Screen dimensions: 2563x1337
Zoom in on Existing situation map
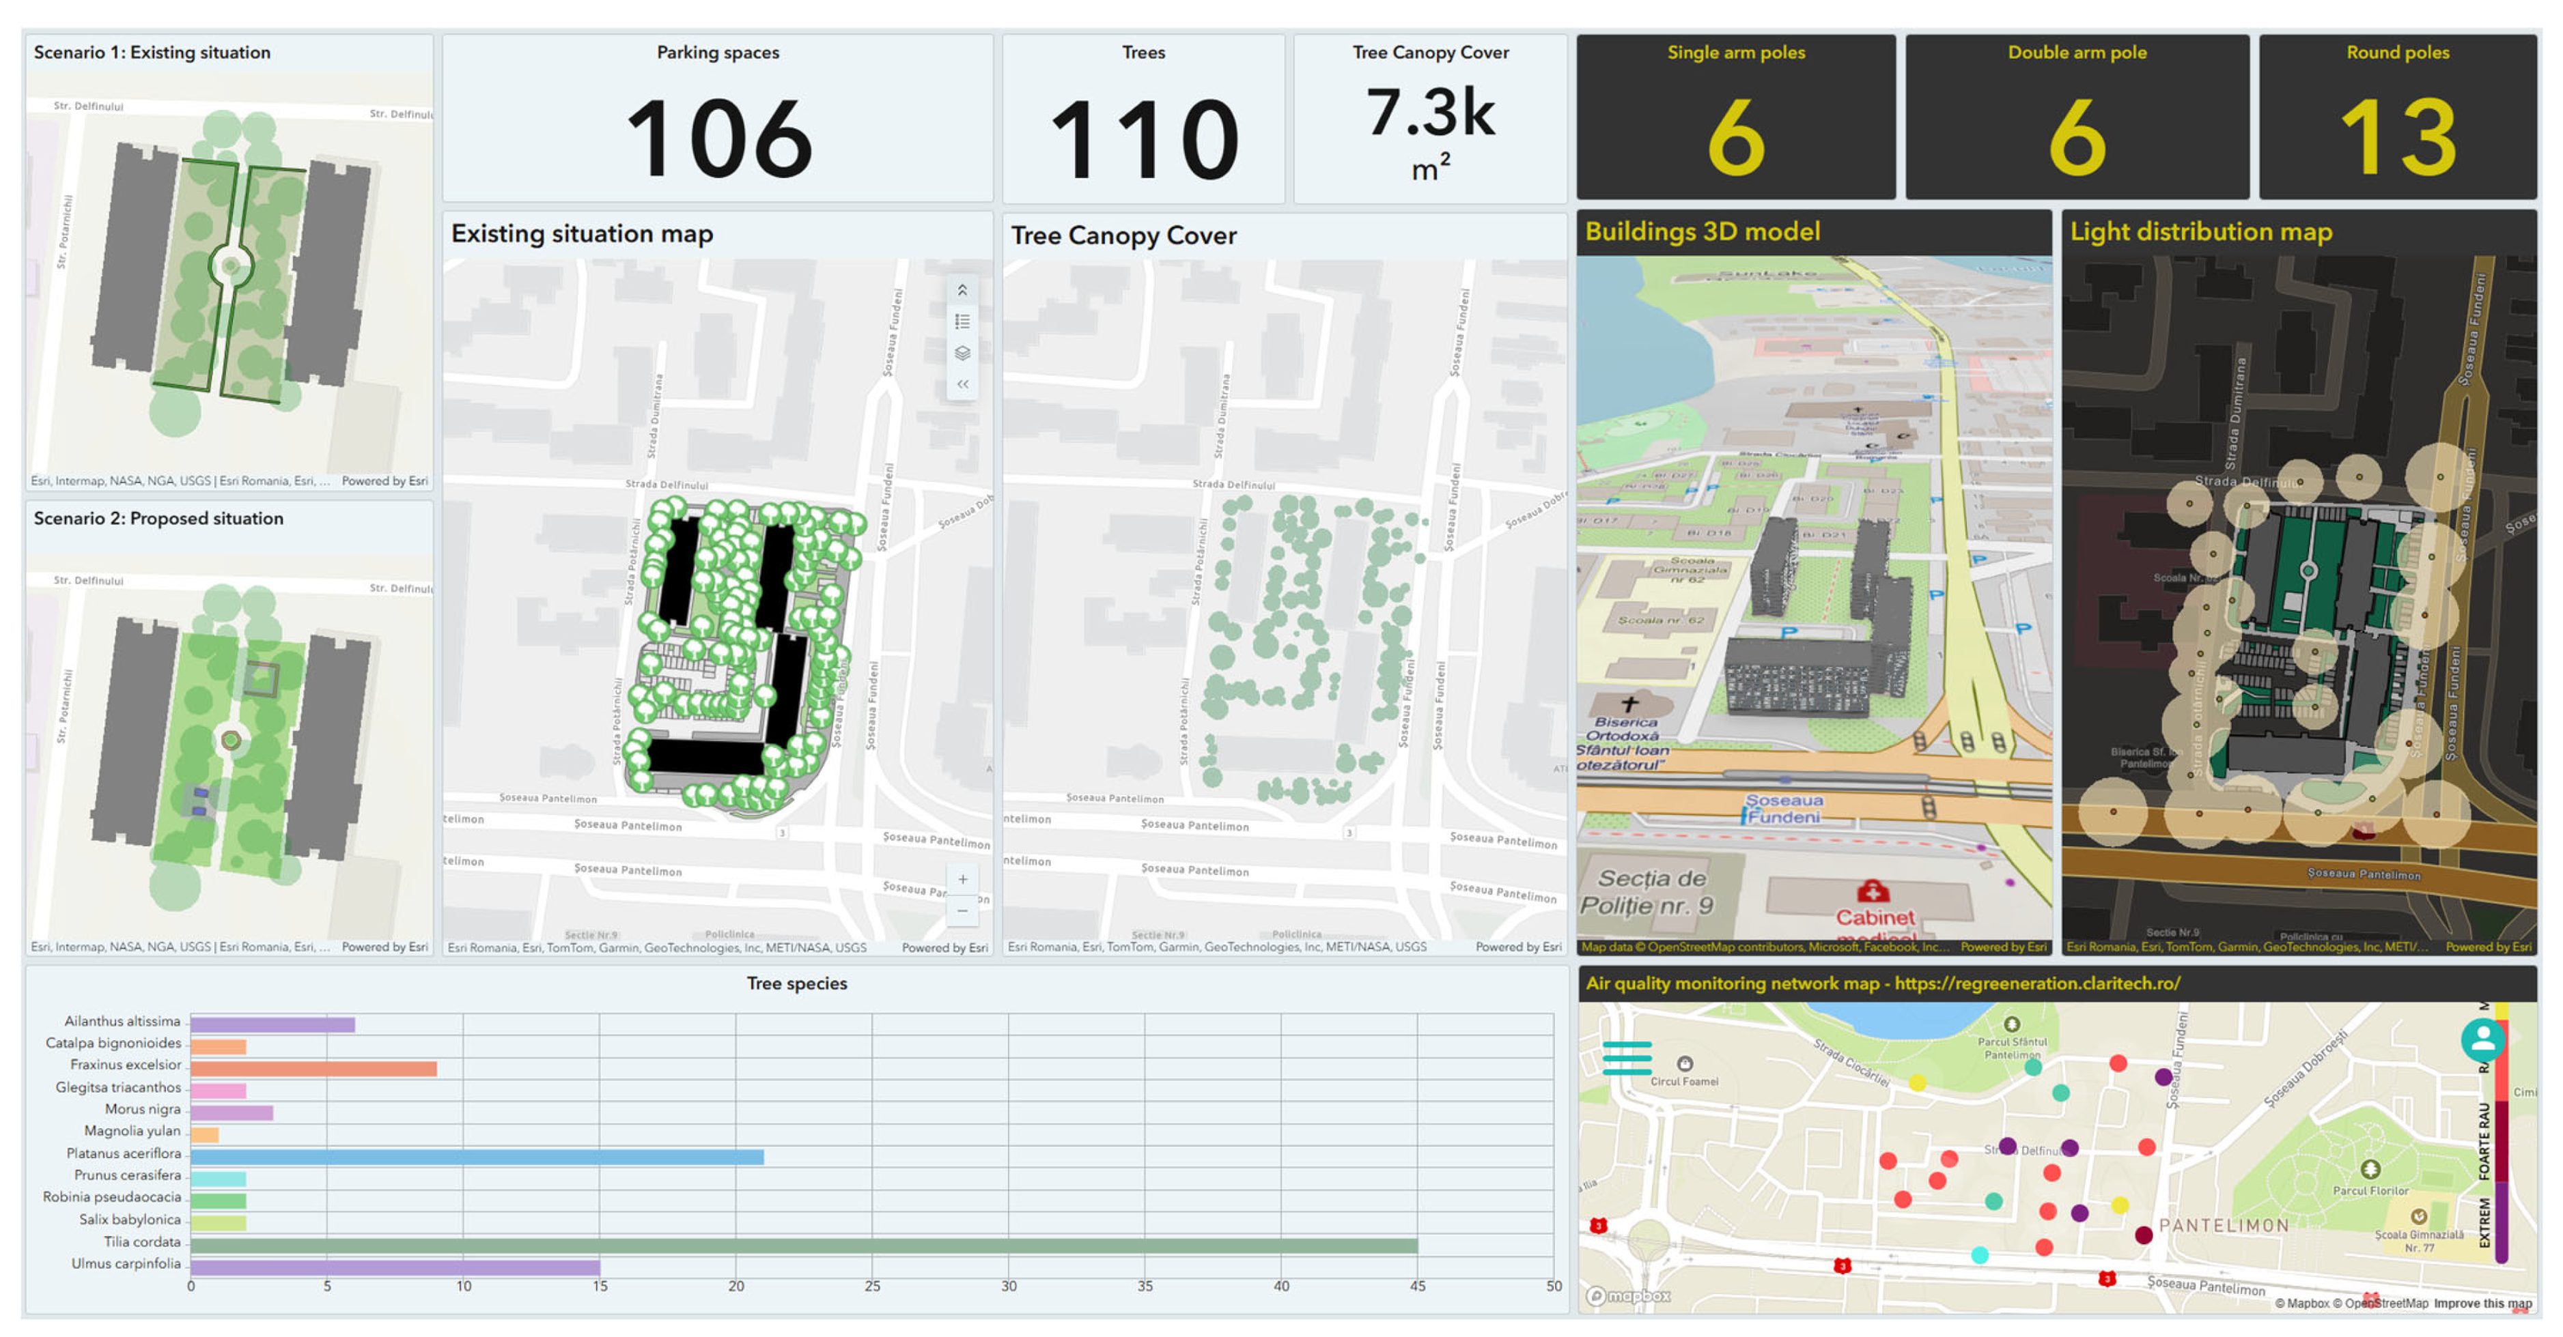(x=962, y=880)
